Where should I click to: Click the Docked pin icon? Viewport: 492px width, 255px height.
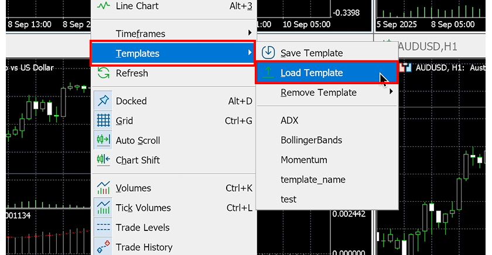click(x=104, y=101)
